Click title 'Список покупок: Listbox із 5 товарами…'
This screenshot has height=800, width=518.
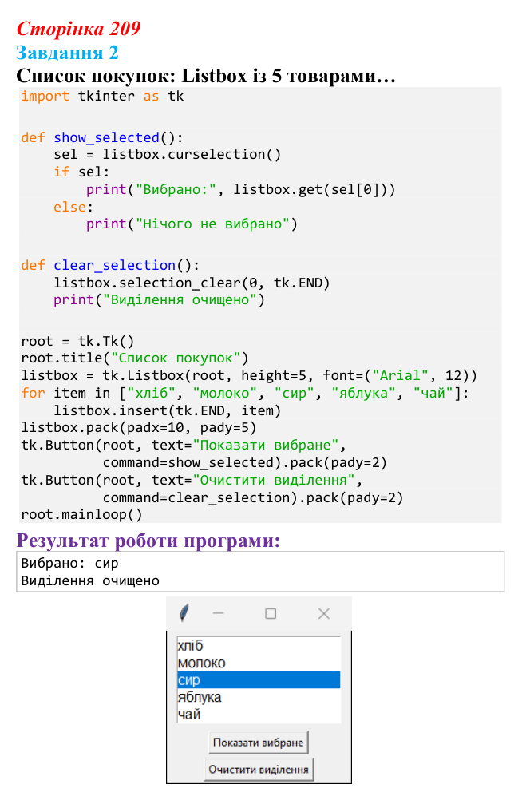pos(206,76)
